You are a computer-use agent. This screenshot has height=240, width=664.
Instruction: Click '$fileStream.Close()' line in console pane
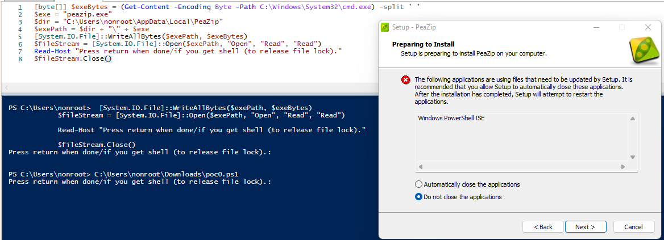click(97, 144)
